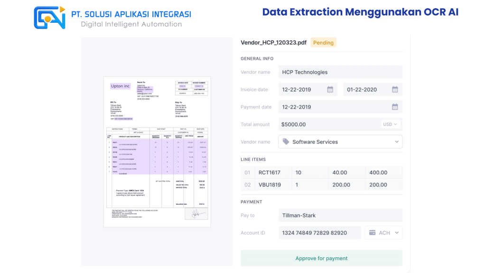Viewport: 486px width, 273px height.
Task: Expand the ACH payment method dropdown
Action: pos(397,233)
